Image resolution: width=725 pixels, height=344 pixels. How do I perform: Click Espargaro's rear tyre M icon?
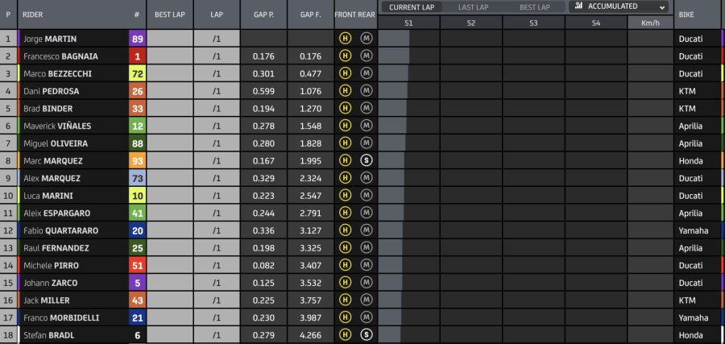pos(367,213)
